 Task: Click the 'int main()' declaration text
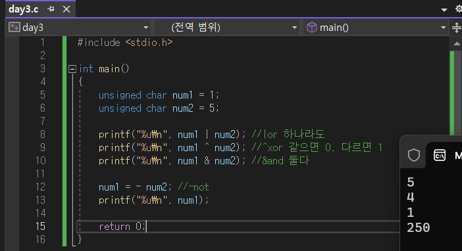pyautogui.click(x=104, y=69)
